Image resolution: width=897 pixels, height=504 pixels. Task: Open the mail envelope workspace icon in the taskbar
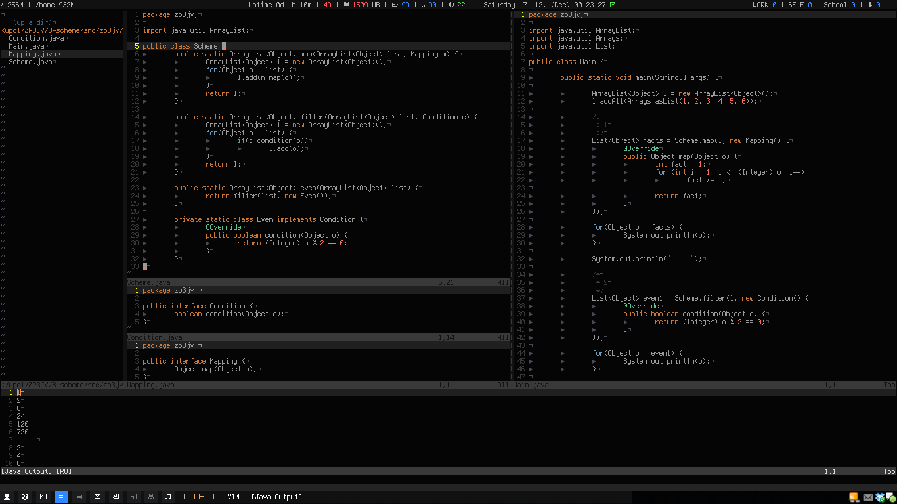point(97,497)
